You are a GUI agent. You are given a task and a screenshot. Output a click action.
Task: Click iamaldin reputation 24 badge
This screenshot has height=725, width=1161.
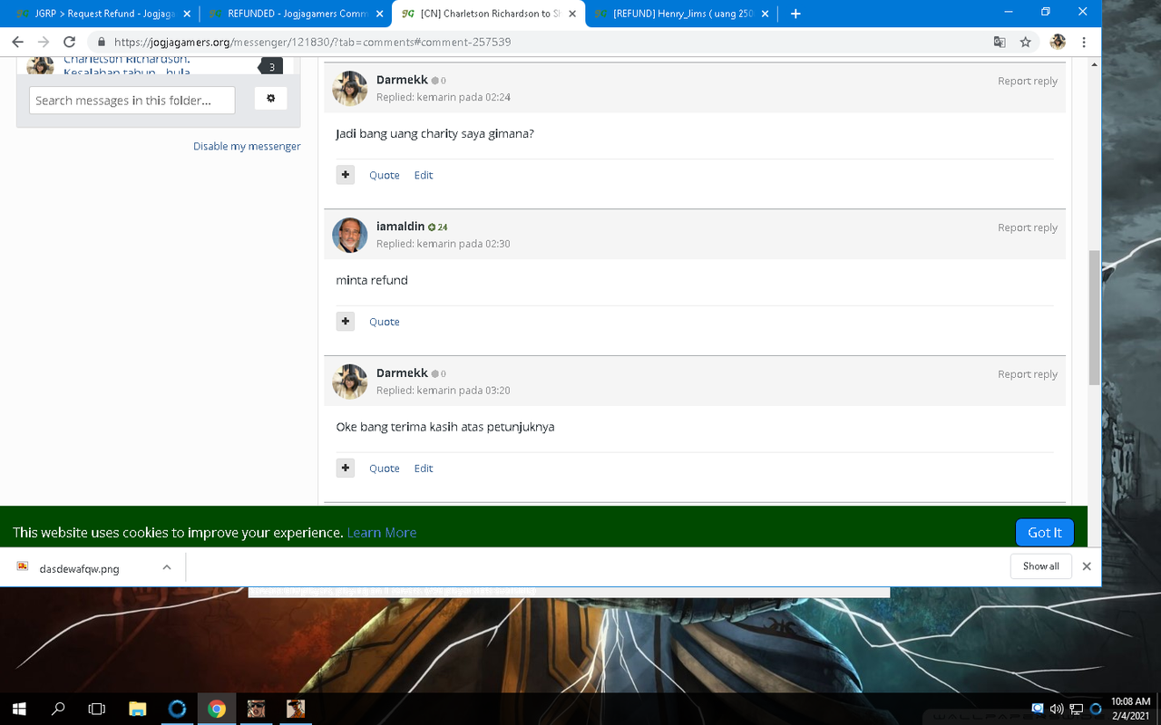(x=438, y=227)
